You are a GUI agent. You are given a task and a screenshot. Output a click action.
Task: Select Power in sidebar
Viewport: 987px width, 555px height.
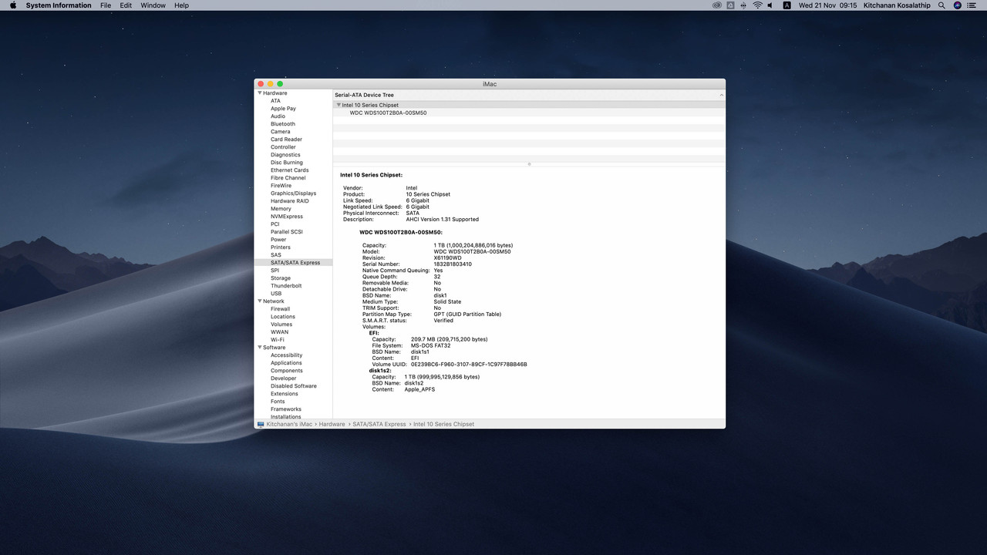278,240
